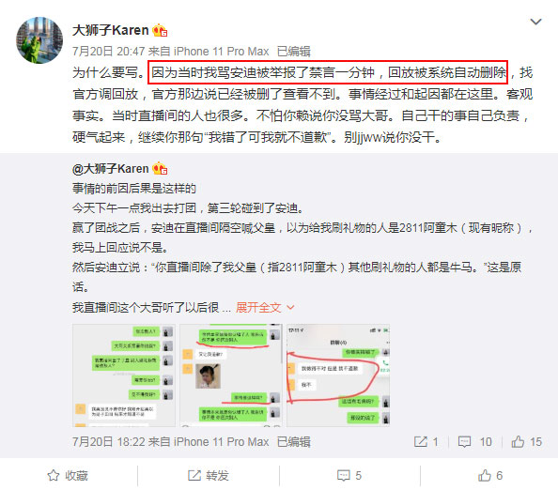The height and width of the screenshot is (490, 558).
Task: Expand full text via 展开全文
Action: click(x=258, y=307)
